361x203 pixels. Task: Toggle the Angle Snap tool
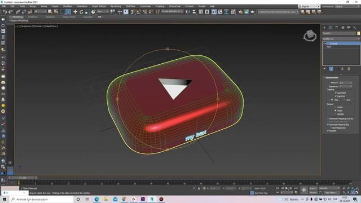coord(139,12)
